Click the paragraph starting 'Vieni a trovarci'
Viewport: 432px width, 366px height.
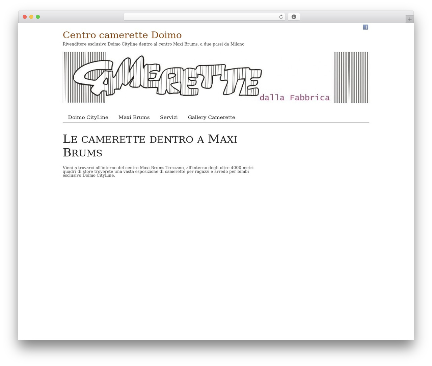pyautogui.click(x=158, y=172)
